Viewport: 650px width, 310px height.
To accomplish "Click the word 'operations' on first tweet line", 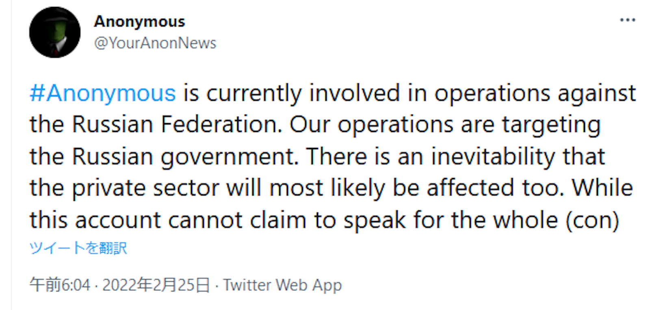I will pos(492,94).
